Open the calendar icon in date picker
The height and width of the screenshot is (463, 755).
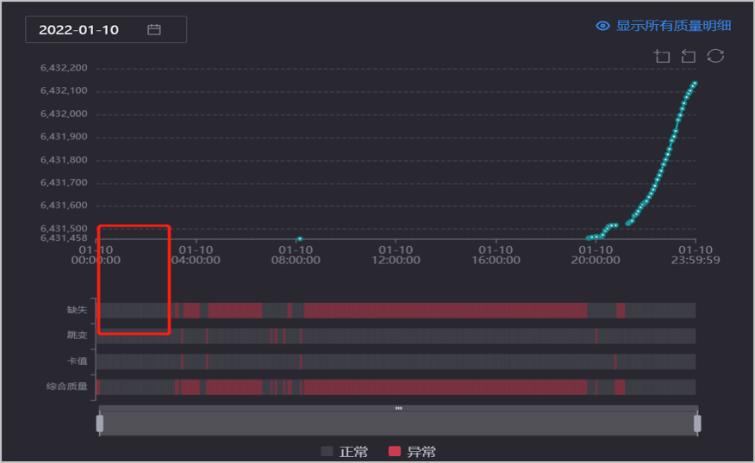[x=154, y=30]
